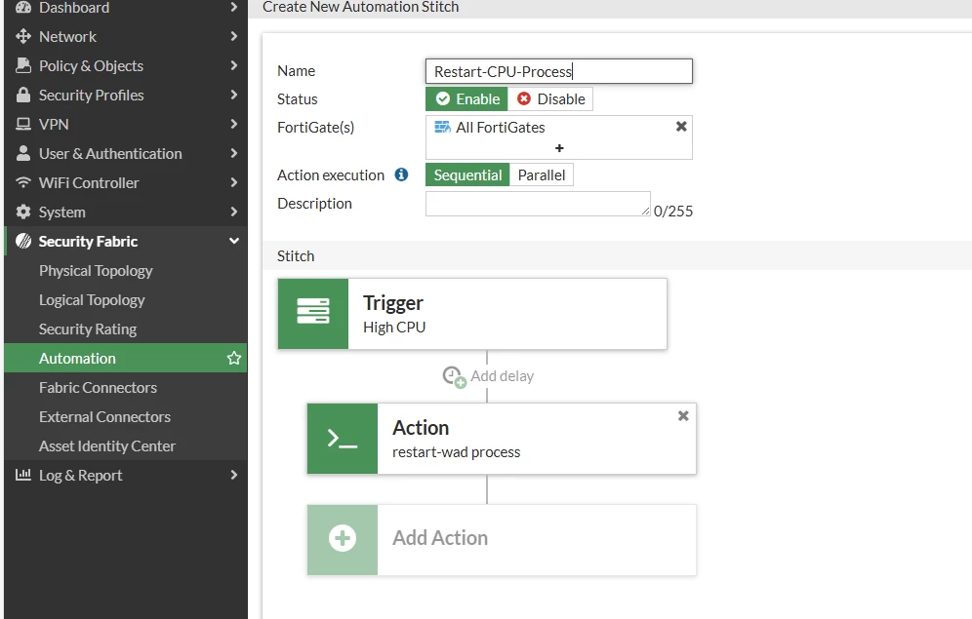Screen dimensions: 972x619
Task: Remove All FortiGates with the X icon
Action: tap(680, 127)
